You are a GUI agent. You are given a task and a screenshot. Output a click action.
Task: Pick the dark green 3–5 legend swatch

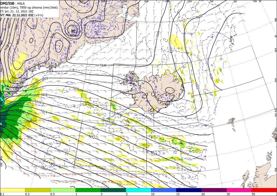click(x=113, y=190)
